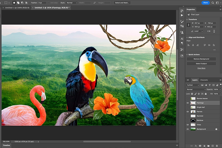Show the Rainbow layer
222x148 pixels.
[187, 120]
